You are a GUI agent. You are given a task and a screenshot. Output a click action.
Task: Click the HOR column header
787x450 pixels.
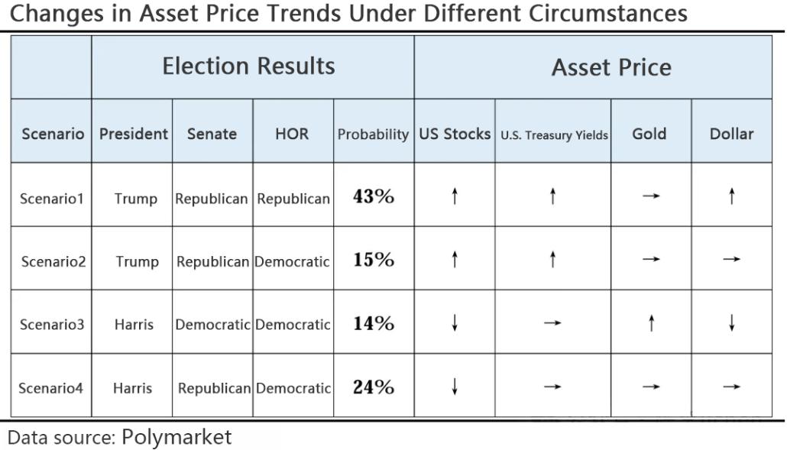pos(292,134)
